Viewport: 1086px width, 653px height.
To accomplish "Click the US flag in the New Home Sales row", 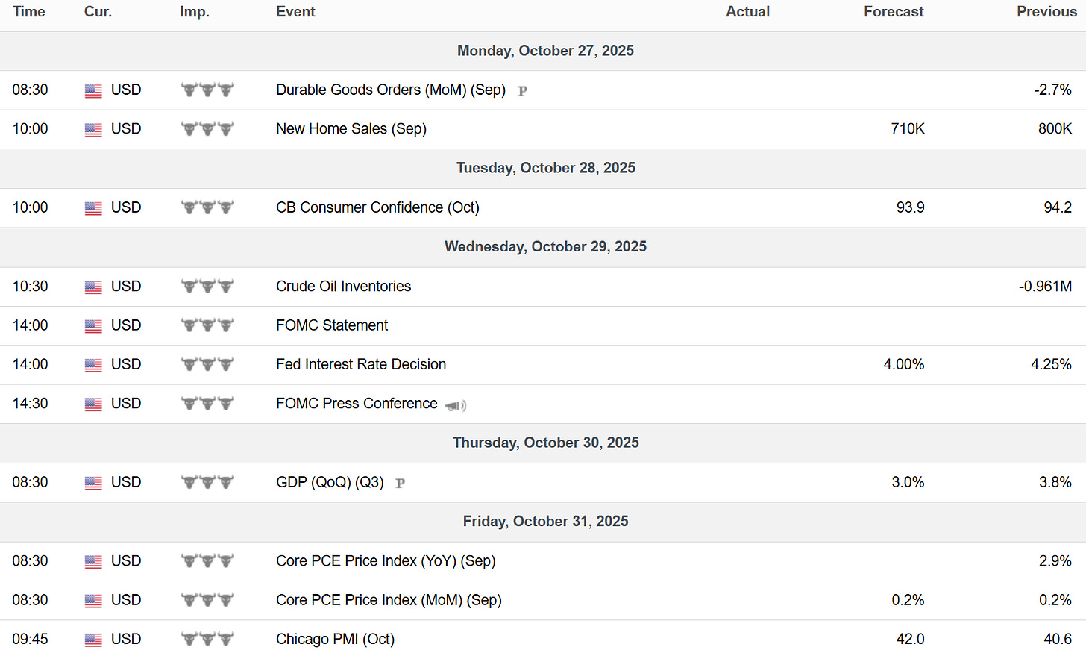I will tap(93, 130).
